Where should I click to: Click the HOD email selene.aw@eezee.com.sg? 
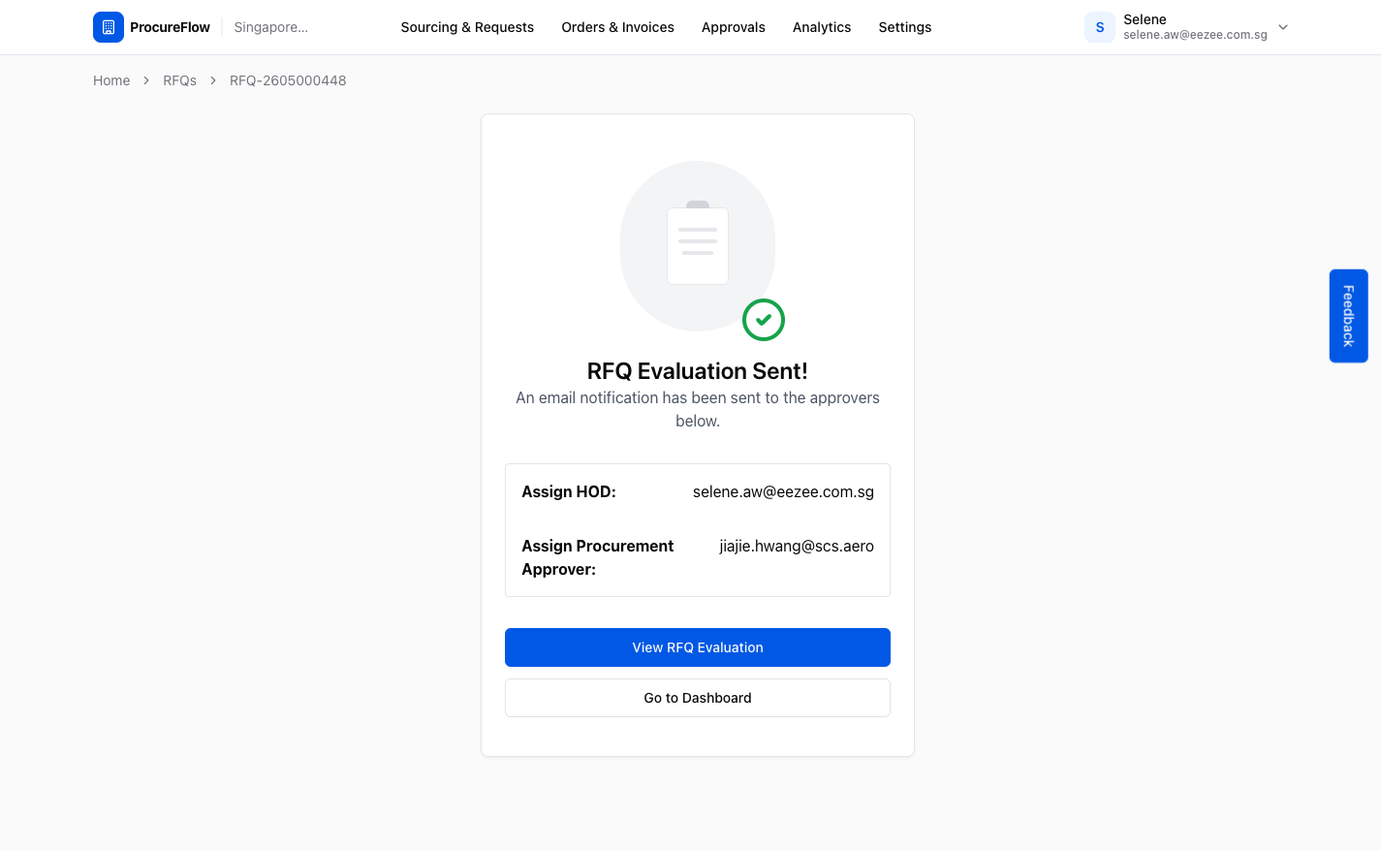tap(783, 491)
